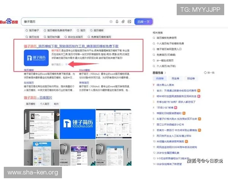
Task: Click the small badge icon beside the 锤子简历 source
Action: pyautogui.click(x=66, y=64)
